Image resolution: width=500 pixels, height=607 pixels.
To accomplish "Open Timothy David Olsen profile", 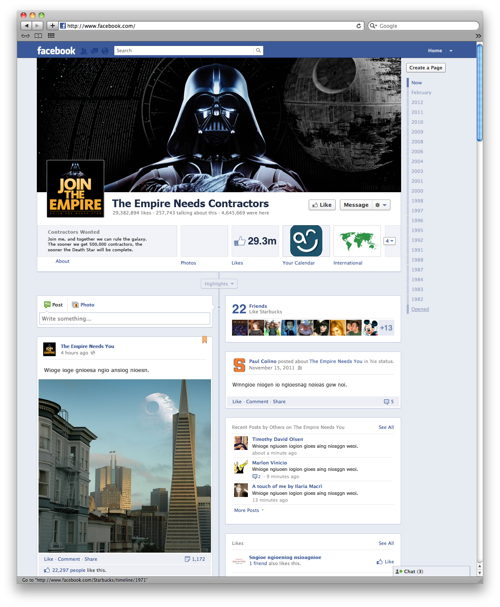I will tap(277, 439).
